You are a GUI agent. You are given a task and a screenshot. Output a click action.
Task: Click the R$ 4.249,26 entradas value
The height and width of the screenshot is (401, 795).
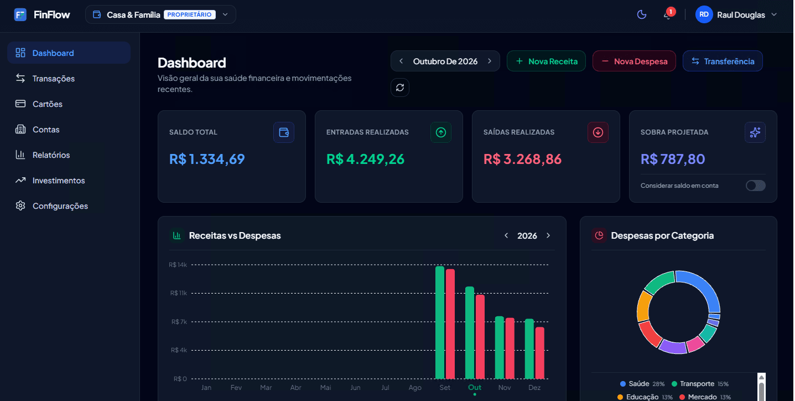(366, 159)
